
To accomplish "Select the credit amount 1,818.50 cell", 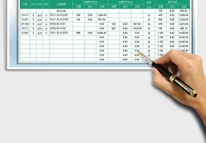I will click(137, 29).
